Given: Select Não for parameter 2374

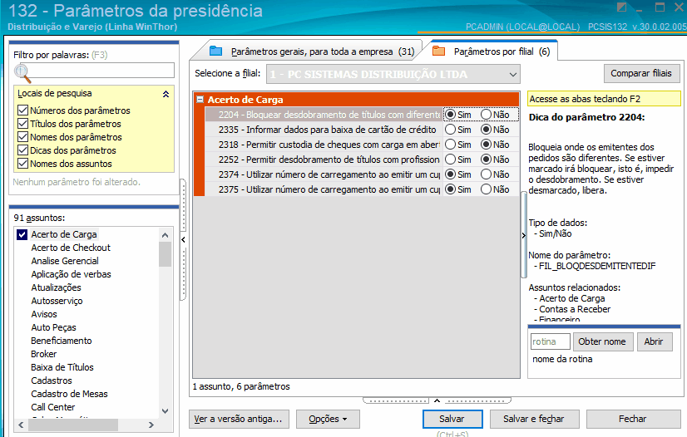Looking at the screenshot, I should coord(486,174).
